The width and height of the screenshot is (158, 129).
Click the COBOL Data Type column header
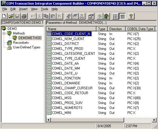point(141,29)
